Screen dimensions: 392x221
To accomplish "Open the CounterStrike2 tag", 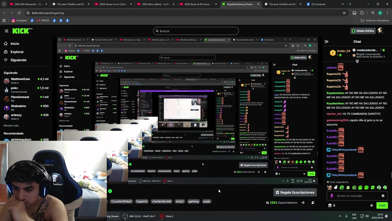I will point(121,201).
